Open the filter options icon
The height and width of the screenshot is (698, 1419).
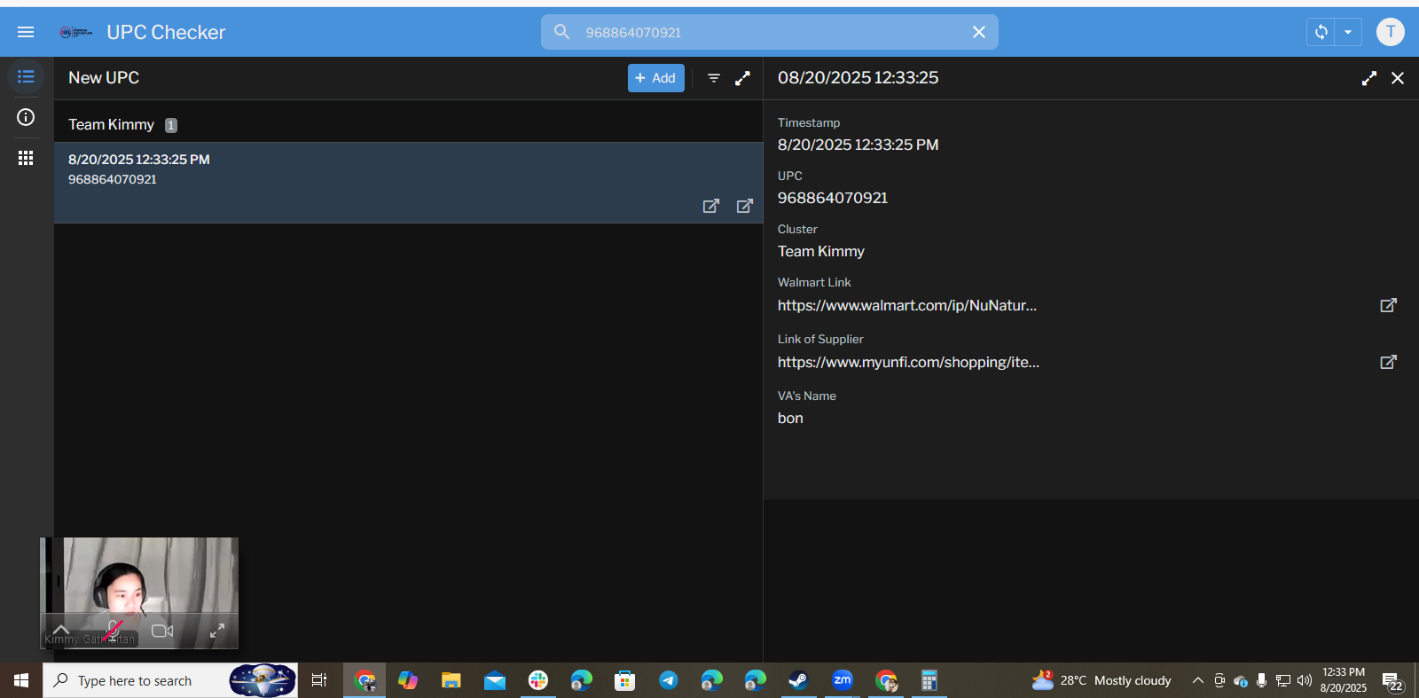pos(714,78)
